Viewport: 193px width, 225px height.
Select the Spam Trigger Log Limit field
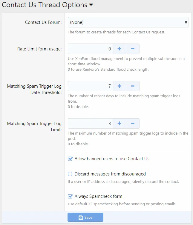point(90,123)
